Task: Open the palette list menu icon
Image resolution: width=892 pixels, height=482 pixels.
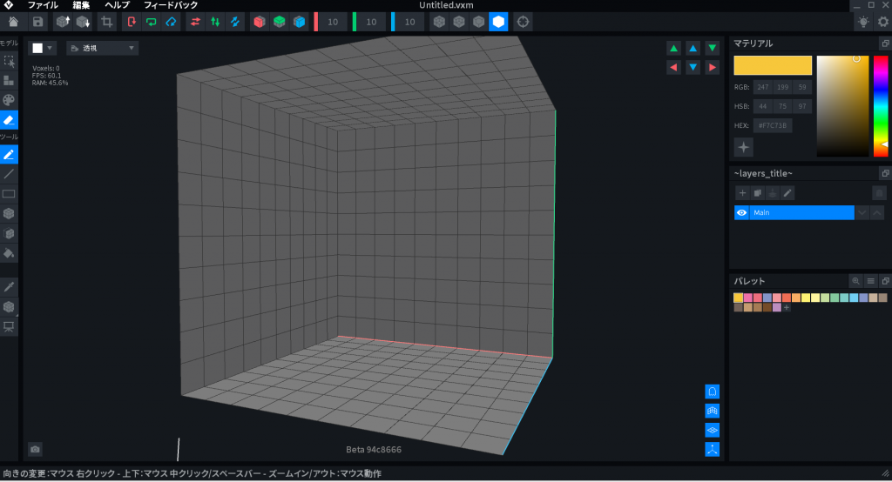Action: (x=870, y=281)
